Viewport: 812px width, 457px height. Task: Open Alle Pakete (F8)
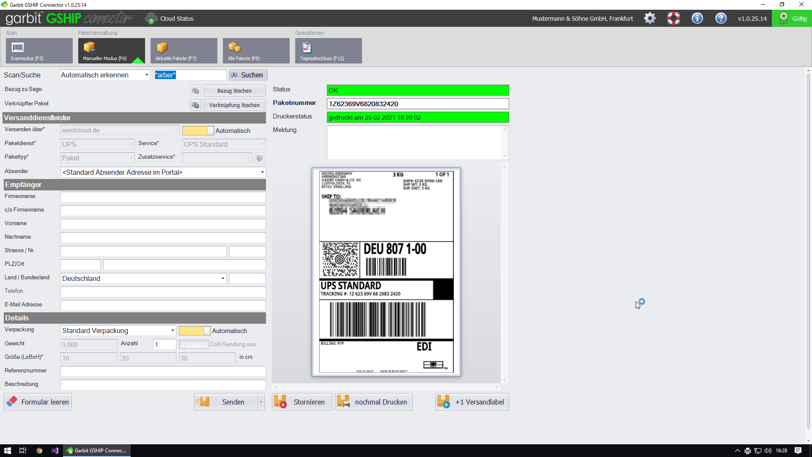coord(256,51)
